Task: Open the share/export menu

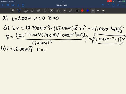Action: [x=23, y=5]
